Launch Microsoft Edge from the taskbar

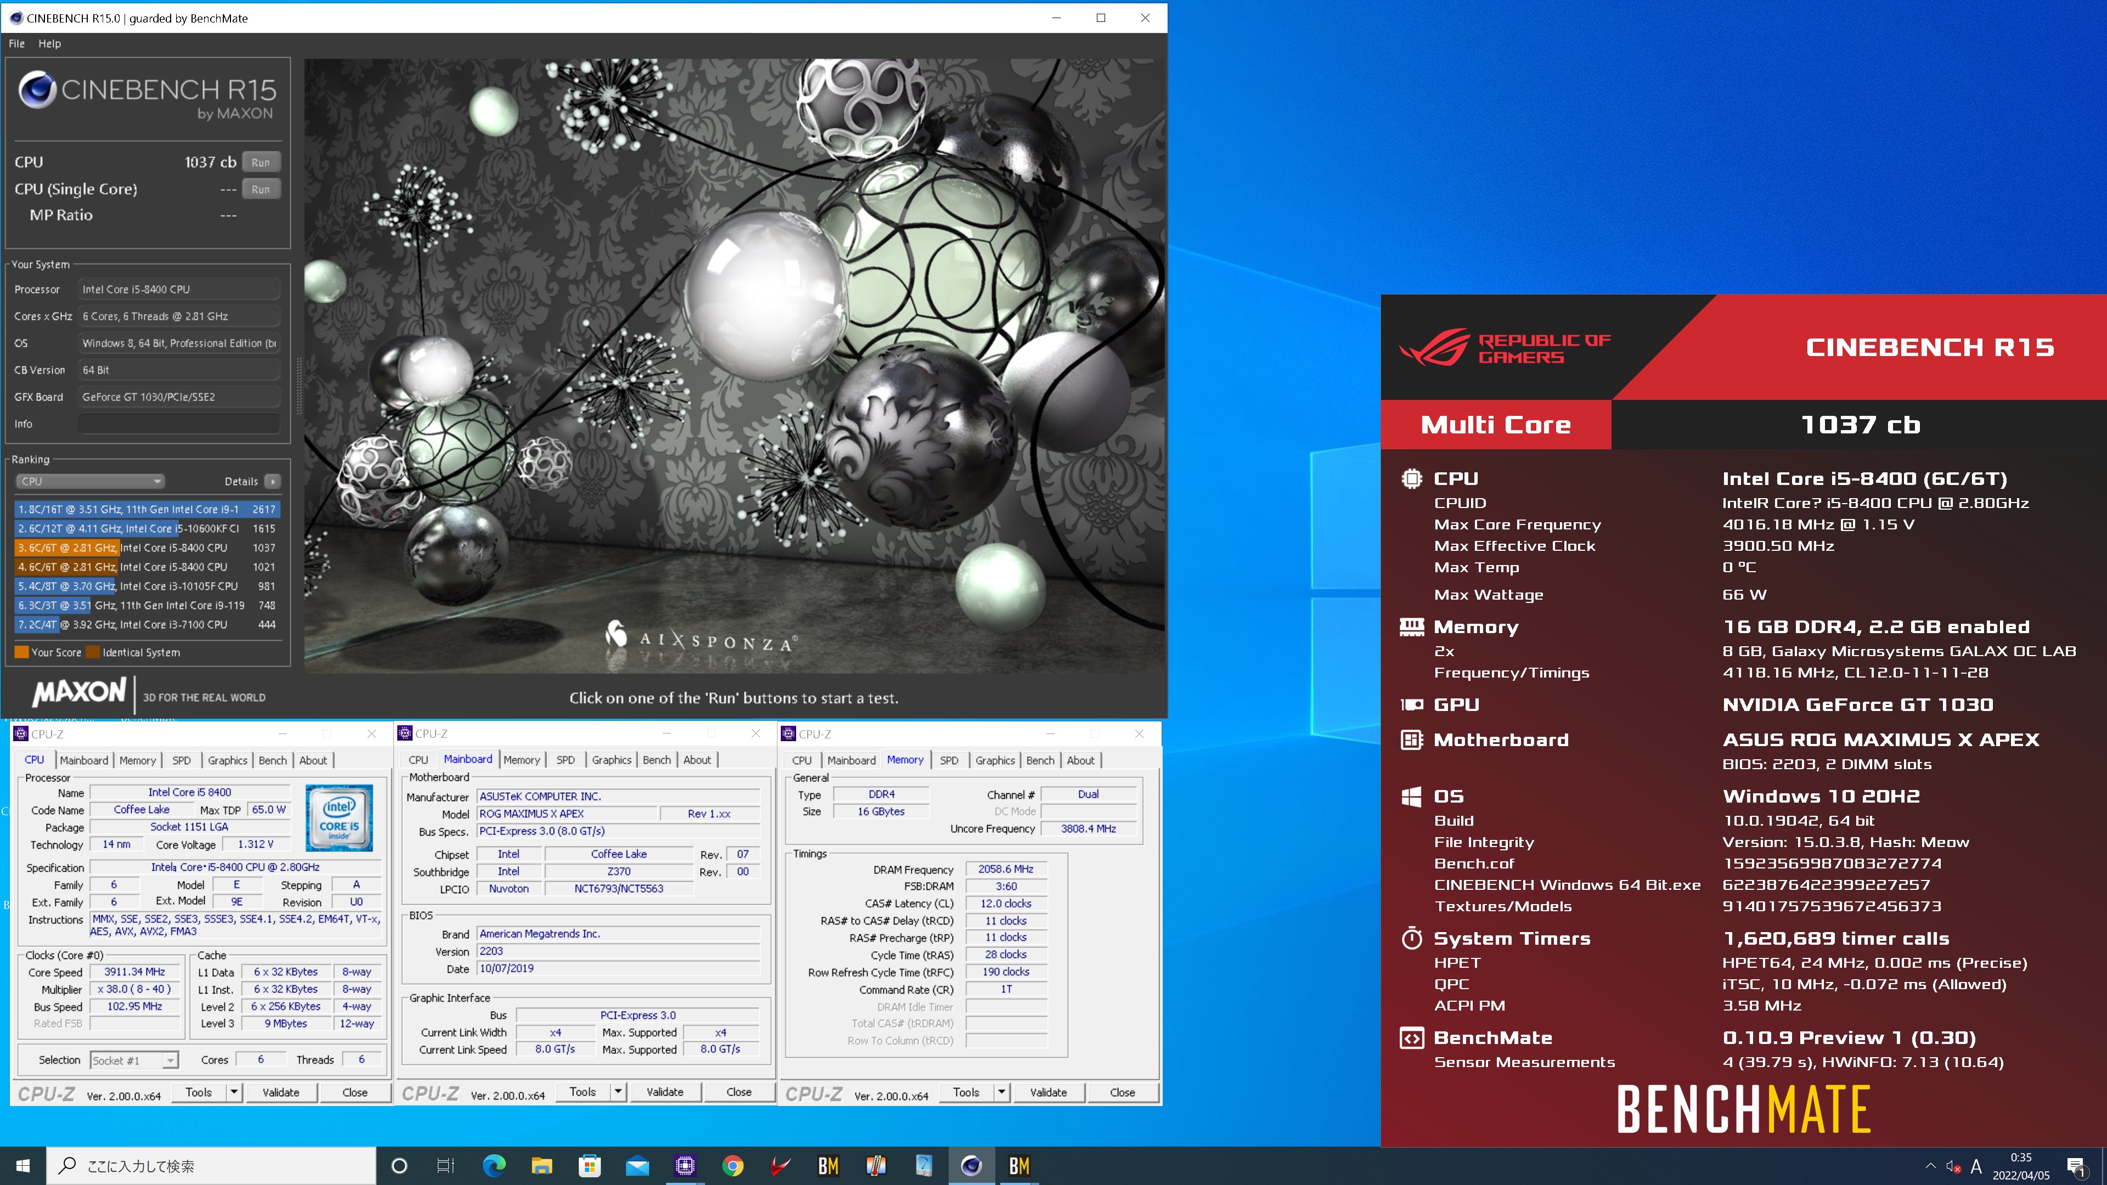click(x=493, y=1165)
